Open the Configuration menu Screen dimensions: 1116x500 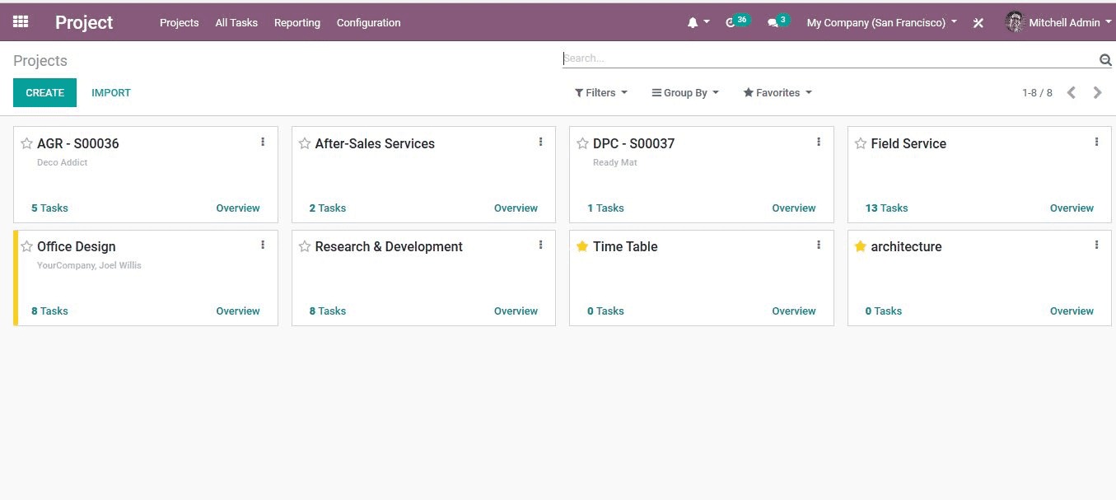coord(368,23)
